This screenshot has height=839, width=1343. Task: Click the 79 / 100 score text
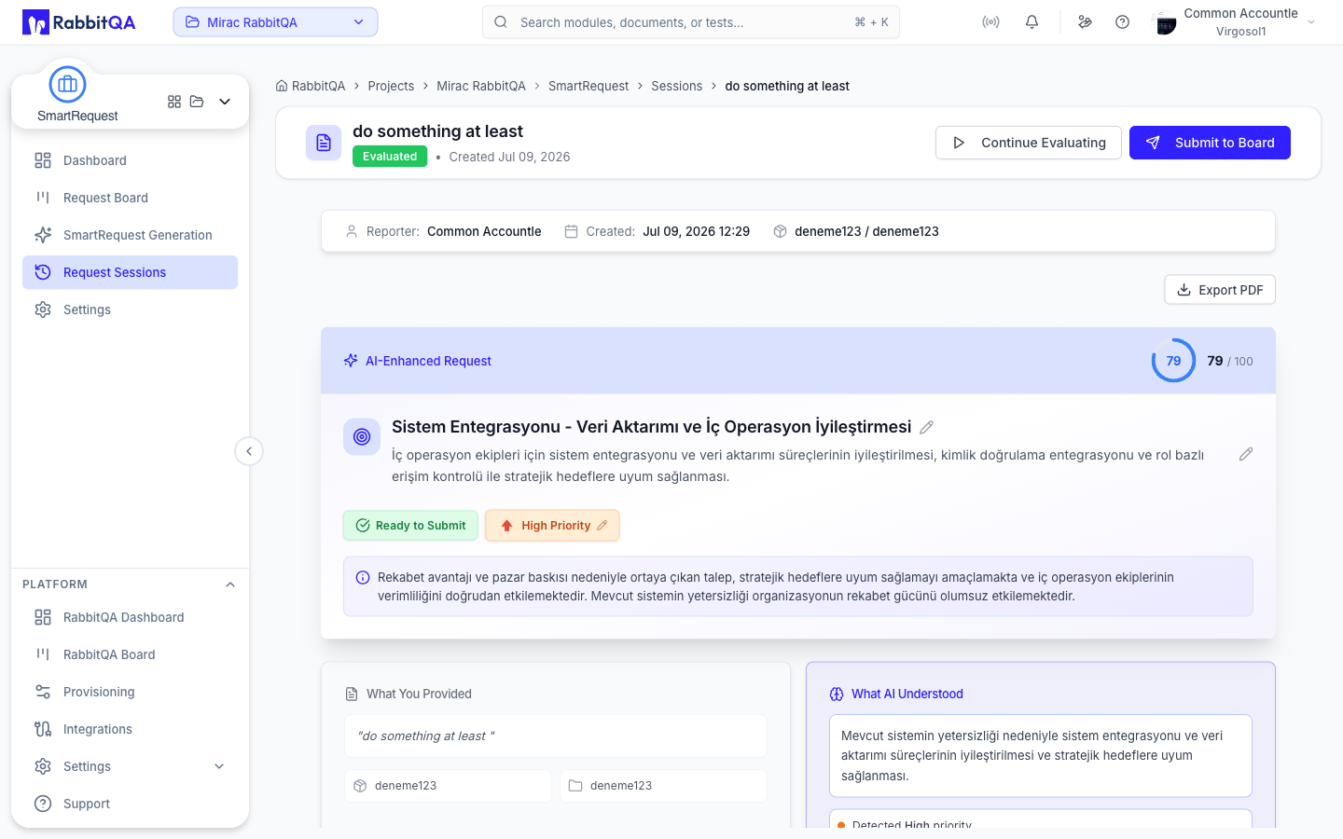click(x=1230, y=361)
